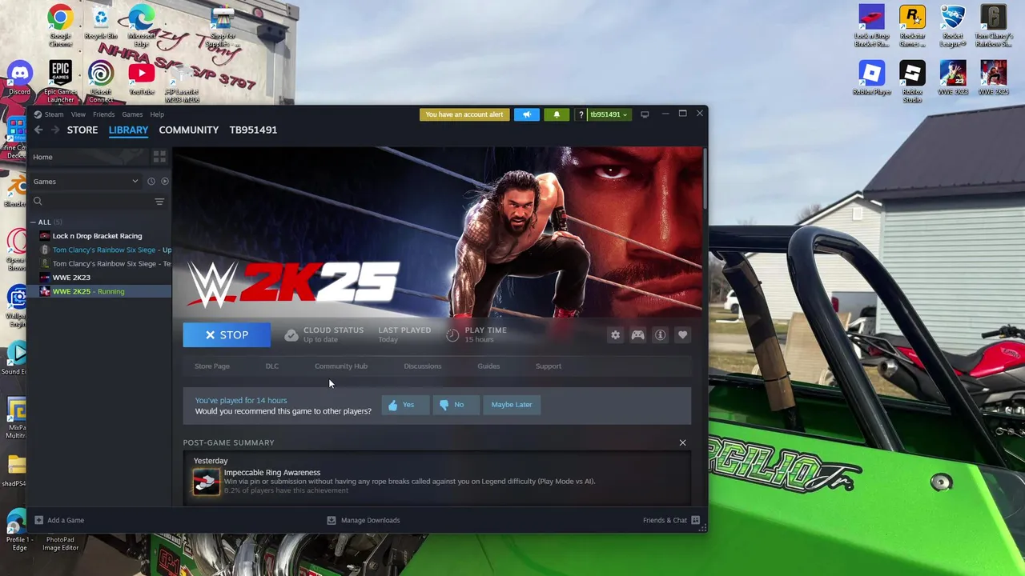Open WWE 2K25 controller settings icon
This screenshot has width=1025, height=576.
coord(637,335)
